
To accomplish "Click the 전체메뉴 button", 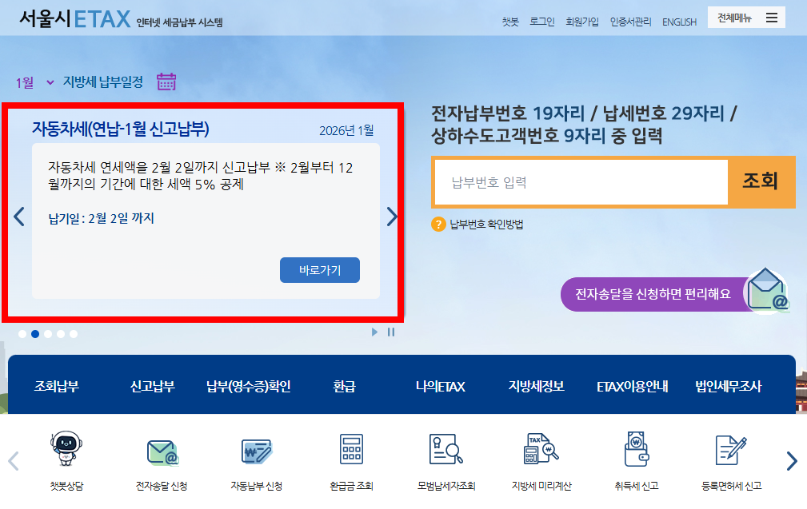I will pos(746,18).
